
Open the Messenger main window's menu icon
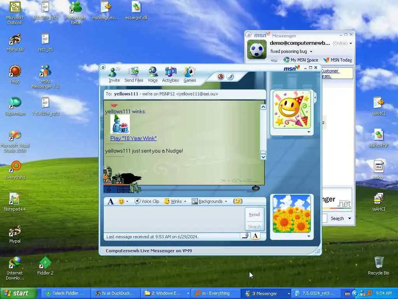click(248, 35)
